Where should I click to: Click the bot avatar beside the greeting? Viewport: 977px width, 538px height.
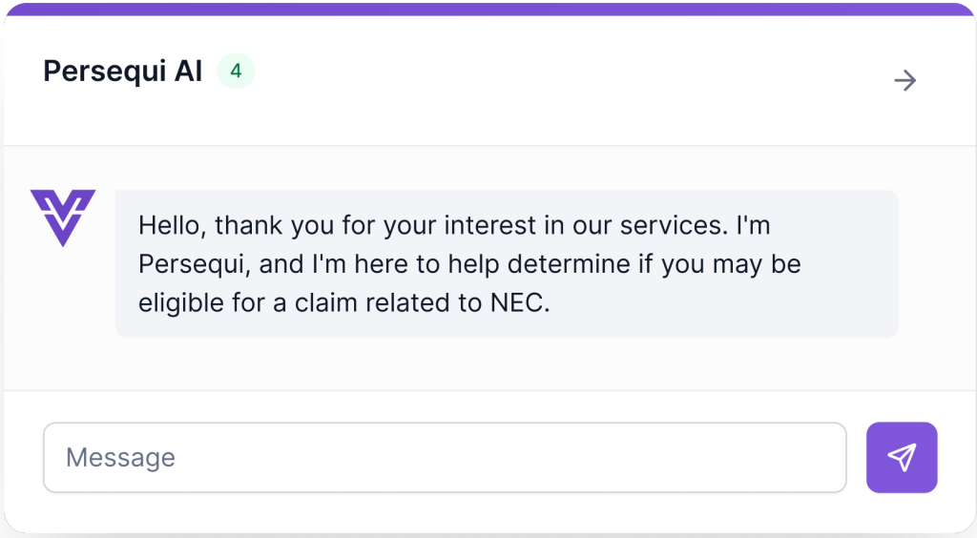(63, 217)
